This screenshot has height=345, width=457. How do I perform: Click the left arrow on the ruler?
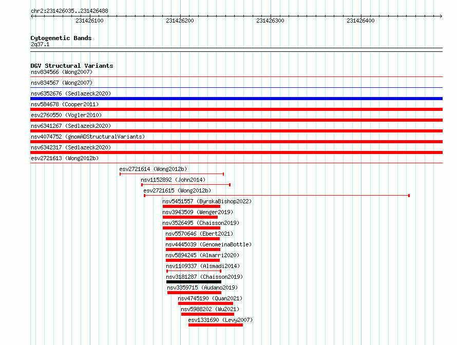32,16
